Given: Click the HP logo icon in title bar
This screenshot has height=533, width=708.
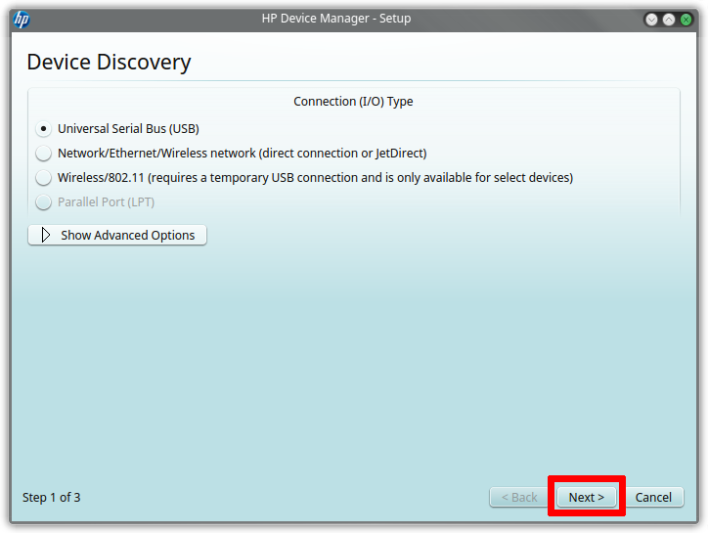Looking at the screenshot, I should click(x=22, y=20).
